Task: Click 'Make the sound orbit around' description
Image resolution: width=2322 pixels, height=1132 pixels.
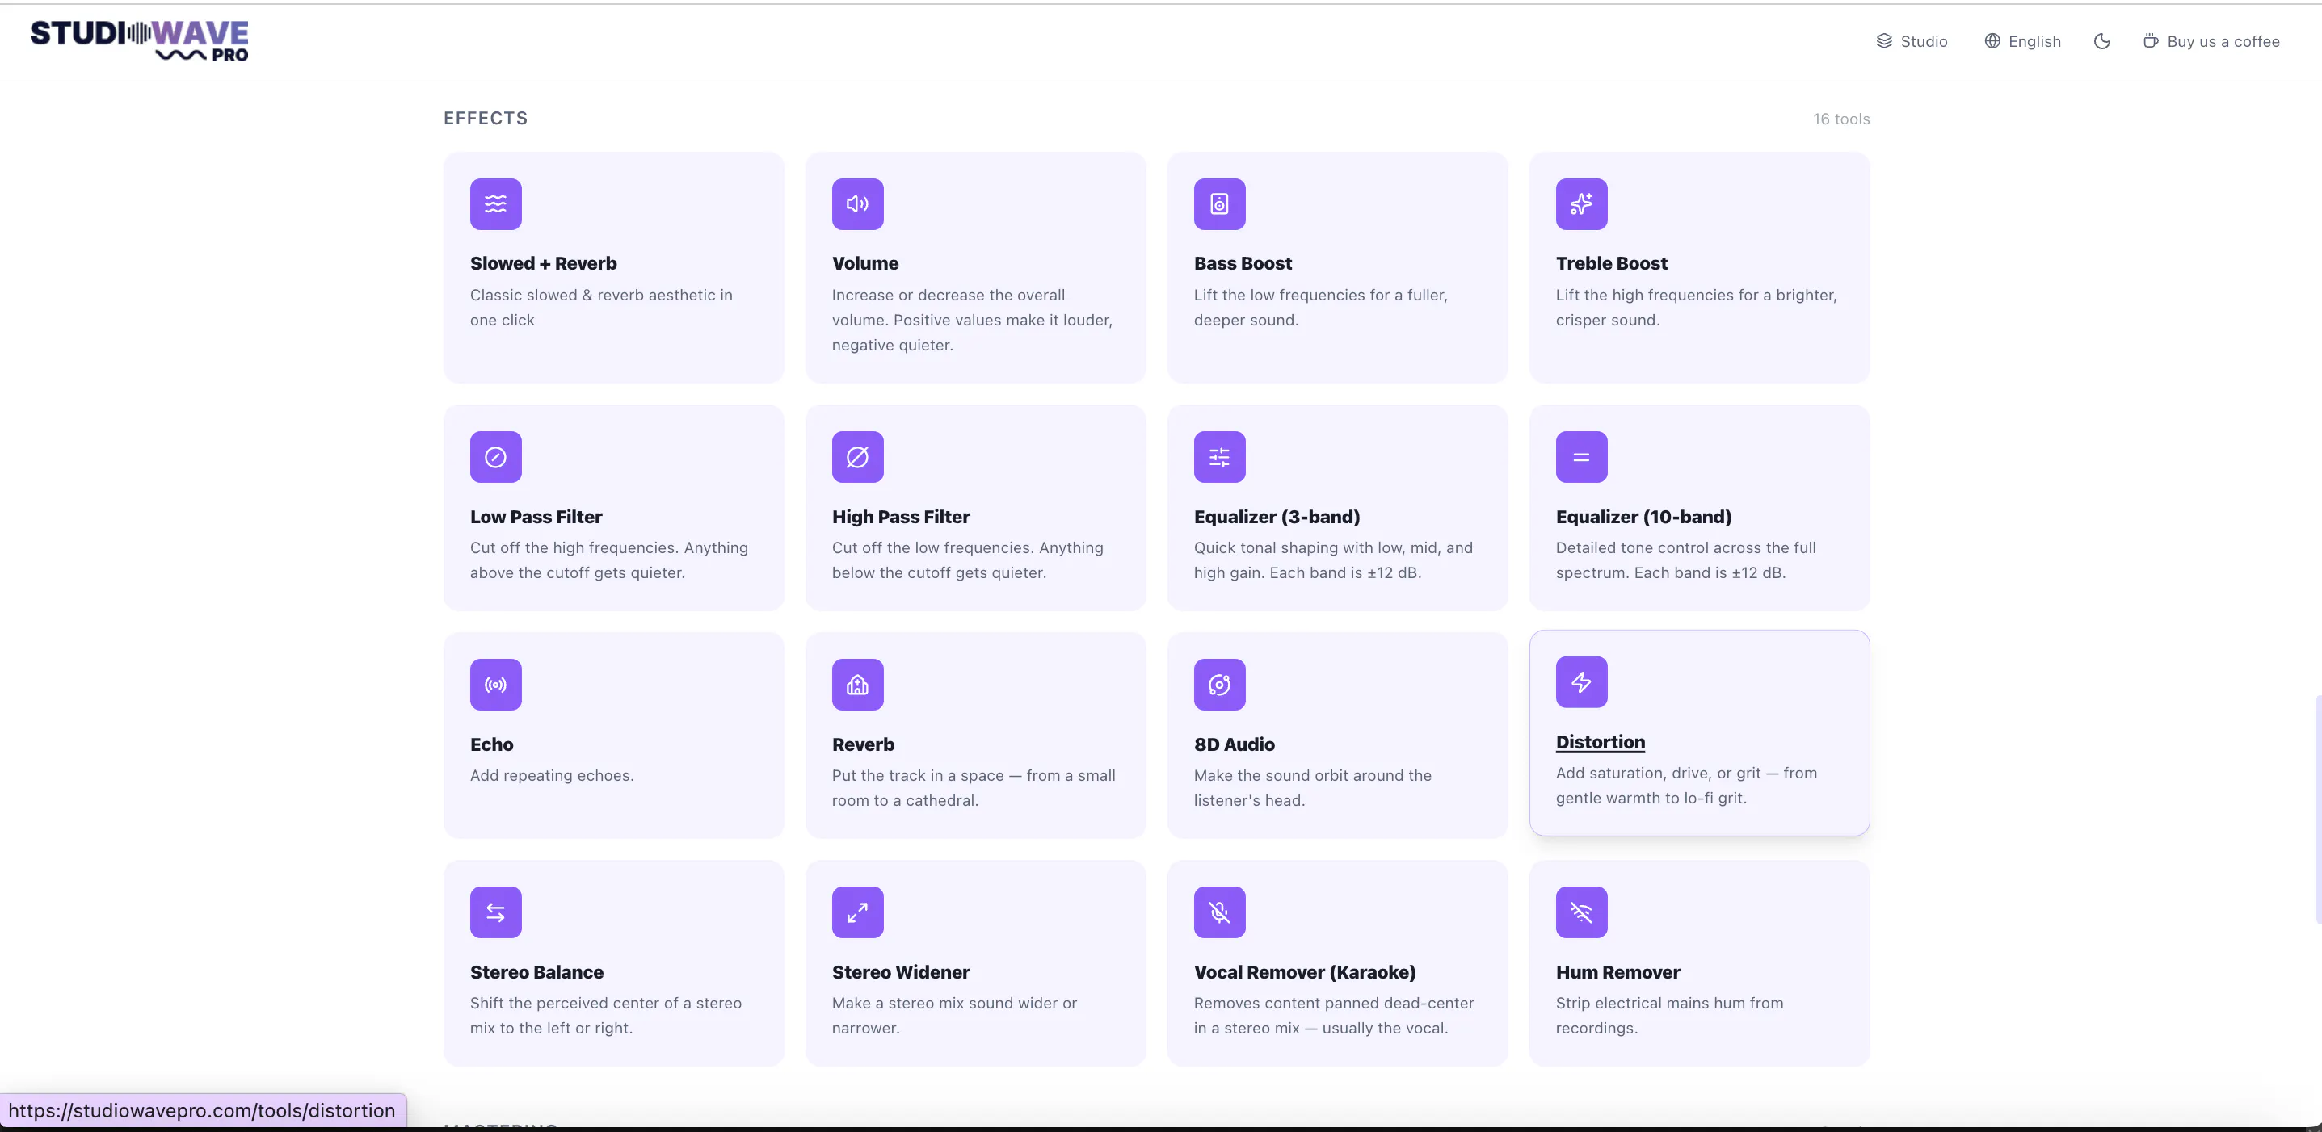Action: [1312, 788]
